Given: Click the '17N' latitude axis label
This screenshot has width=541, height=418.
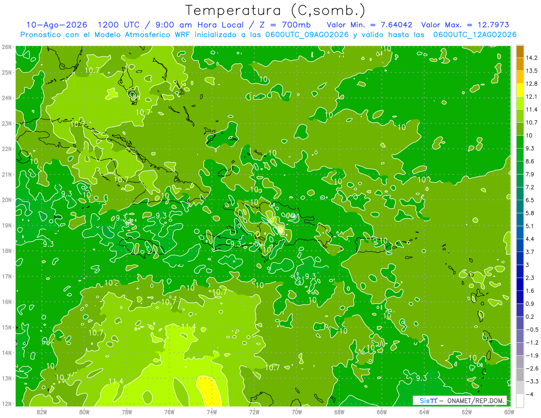Looking at the screenshot, I should 7,276.
